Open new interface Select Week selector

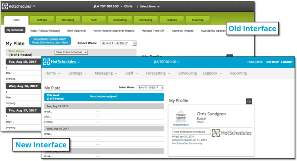(150, 88)
